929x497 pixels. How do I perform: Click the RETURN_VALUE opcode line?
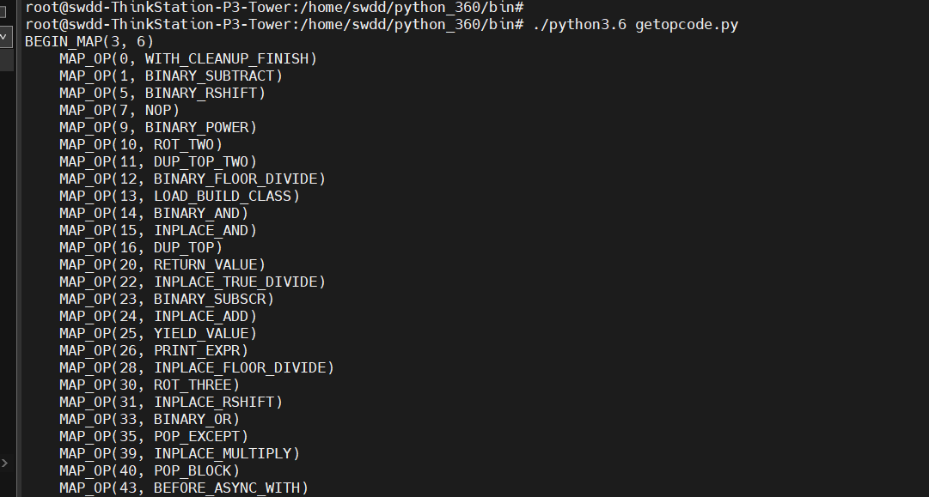[162, 264]
